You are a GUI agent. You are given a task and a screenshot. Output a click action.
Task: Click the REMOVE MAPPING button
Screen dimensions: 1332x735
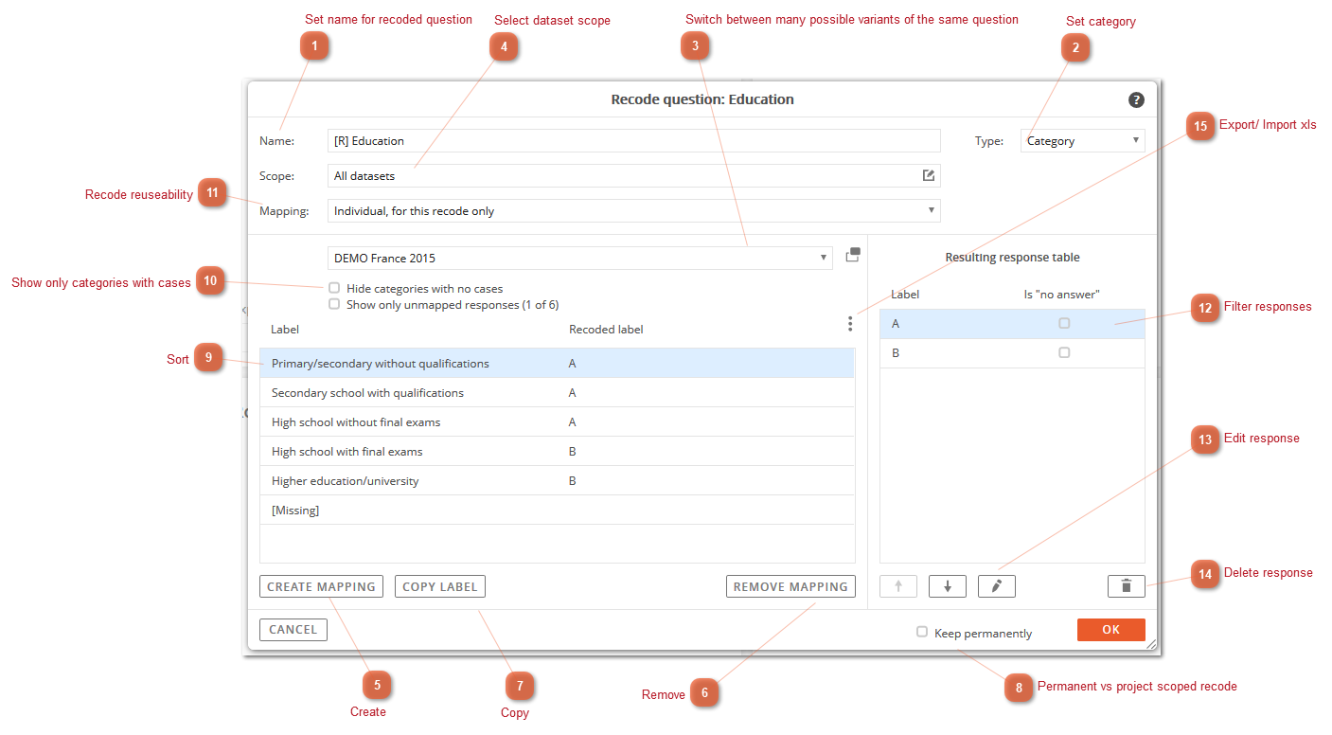tap(790, 586)
